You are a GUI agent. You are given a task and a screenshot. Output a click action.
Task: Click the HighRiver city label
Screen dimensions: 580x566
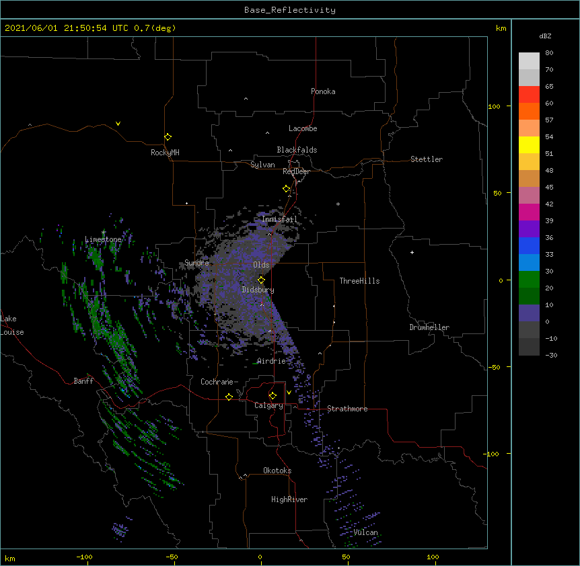pyautogui.click(x=289, y=499)
